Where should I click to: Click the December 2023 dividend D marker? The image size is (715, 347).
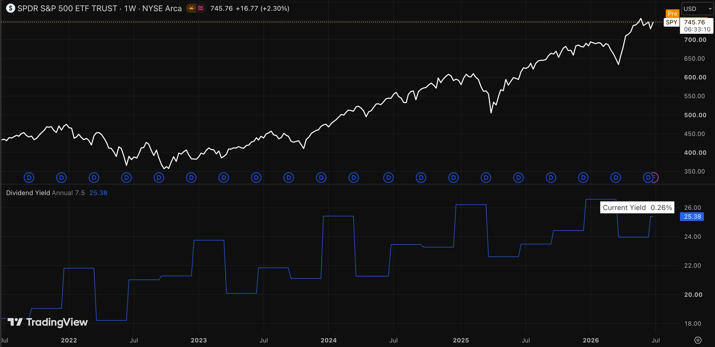click(321, 178)
